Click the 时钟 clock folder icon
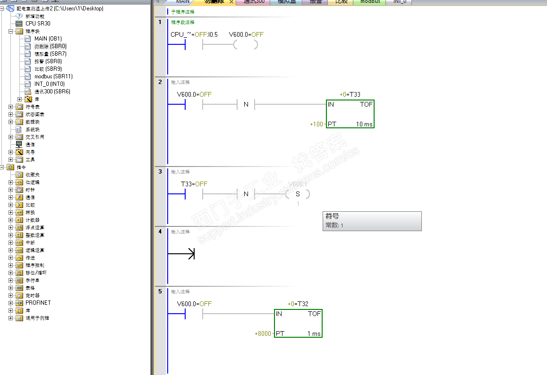The width and height of the screenshot is (547, 375). click(19, 190)
